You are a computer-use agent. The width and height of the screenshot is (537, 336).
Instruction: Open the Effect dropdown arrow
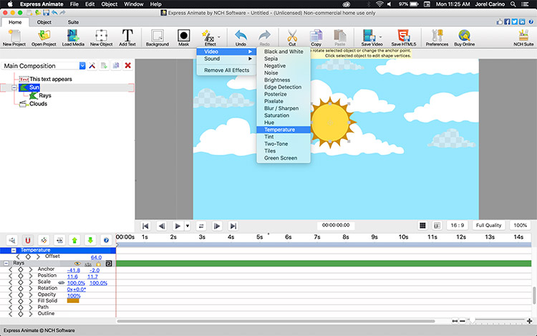pos(219,37)
